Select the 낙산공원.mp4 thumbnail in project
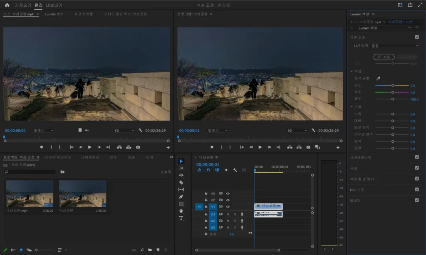Screen dimensions: 426x255 click(x=30, y=193)
